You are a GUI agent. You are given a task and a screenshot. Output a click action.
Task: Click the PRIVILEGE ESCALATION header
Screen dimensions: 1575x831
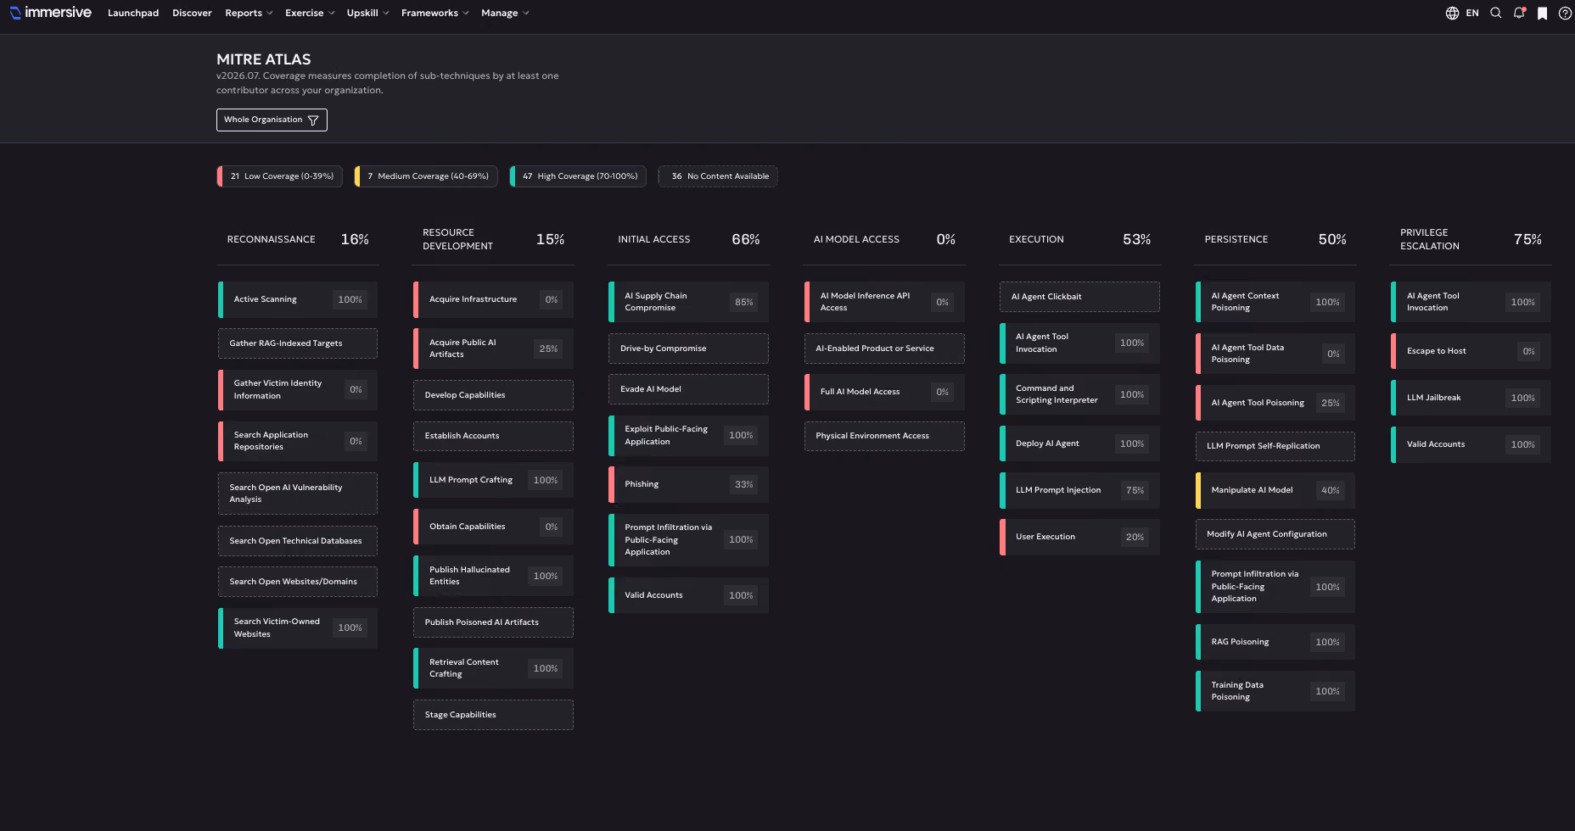click(1430, 239)
